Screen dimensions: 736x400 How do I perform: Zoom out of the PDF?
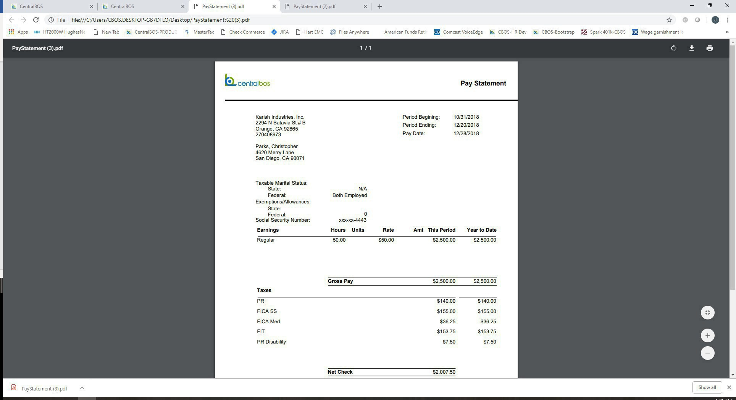click(x=707, y=353)
